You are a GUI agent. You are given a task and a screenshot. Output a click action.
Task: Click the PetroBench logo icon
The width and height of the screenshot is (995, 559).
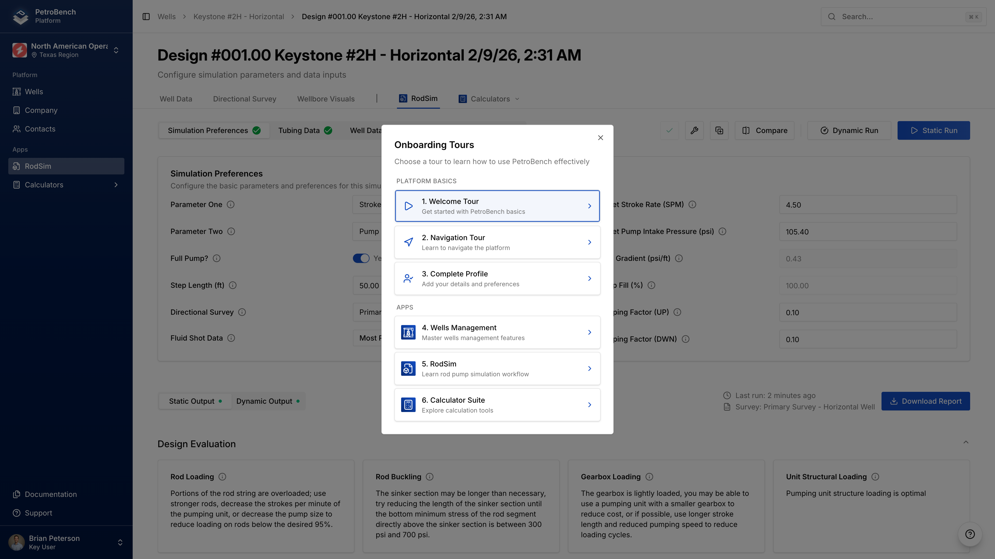click(20, 16)
